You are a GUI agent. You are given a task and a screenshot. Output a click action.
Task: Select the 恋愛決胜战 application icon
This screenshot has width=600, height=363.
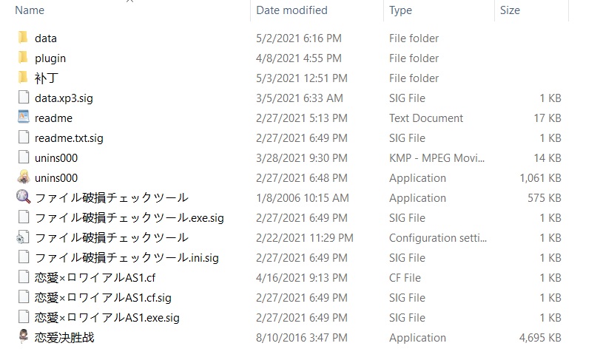pos(23,337)
